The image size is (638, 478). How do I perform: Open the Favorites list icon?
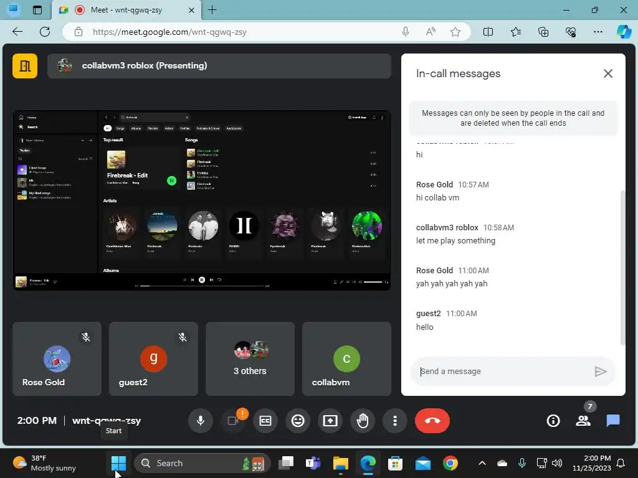point(515,32)
